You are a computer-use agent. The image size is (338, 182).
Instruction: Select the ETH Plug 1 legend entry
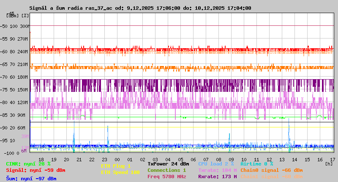116,166
